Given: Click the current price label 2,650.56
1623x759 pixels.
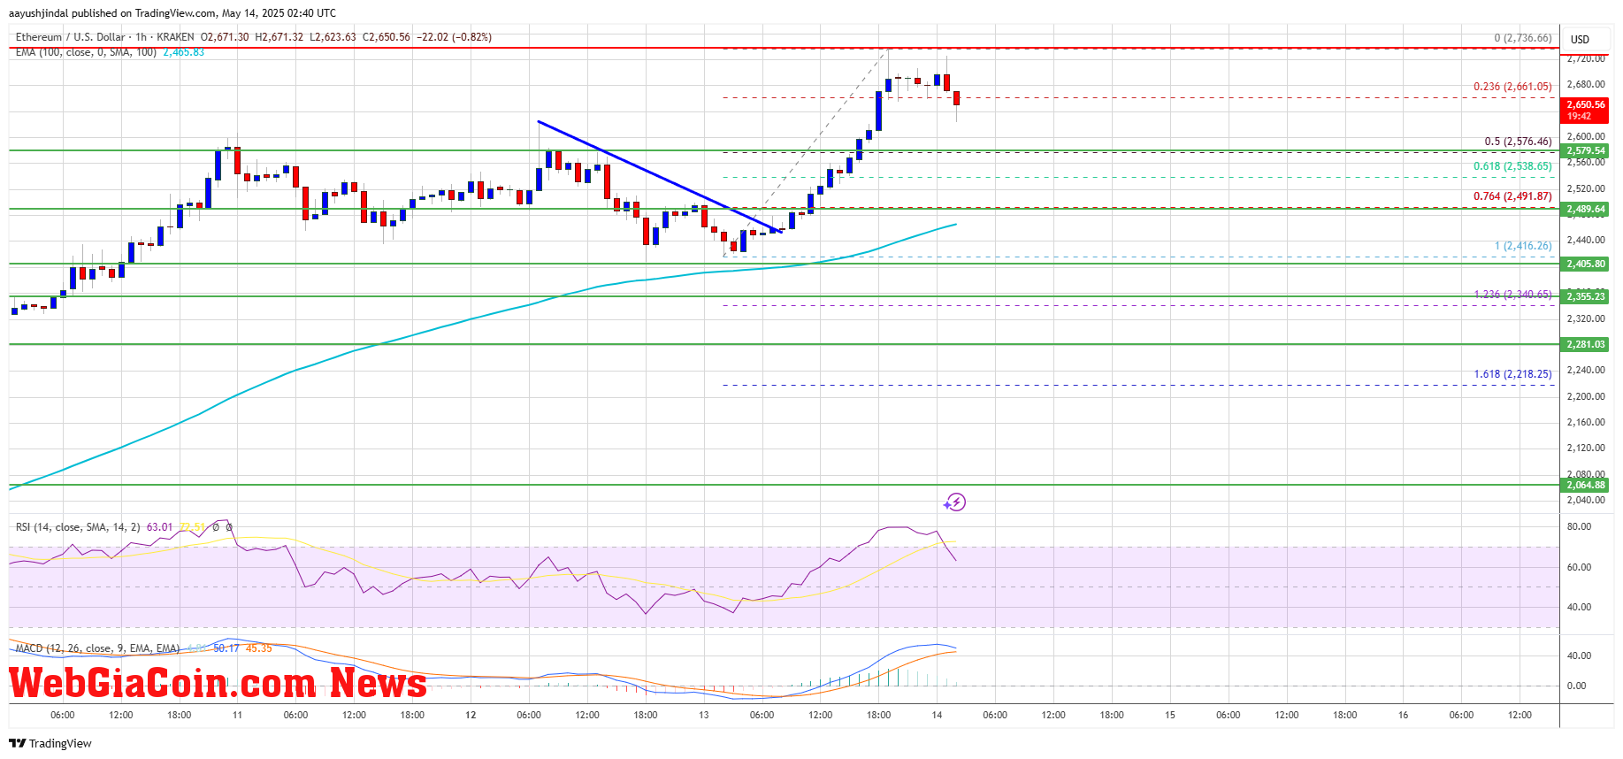Looking at the screenshot, I should (x=1585, y=104).
